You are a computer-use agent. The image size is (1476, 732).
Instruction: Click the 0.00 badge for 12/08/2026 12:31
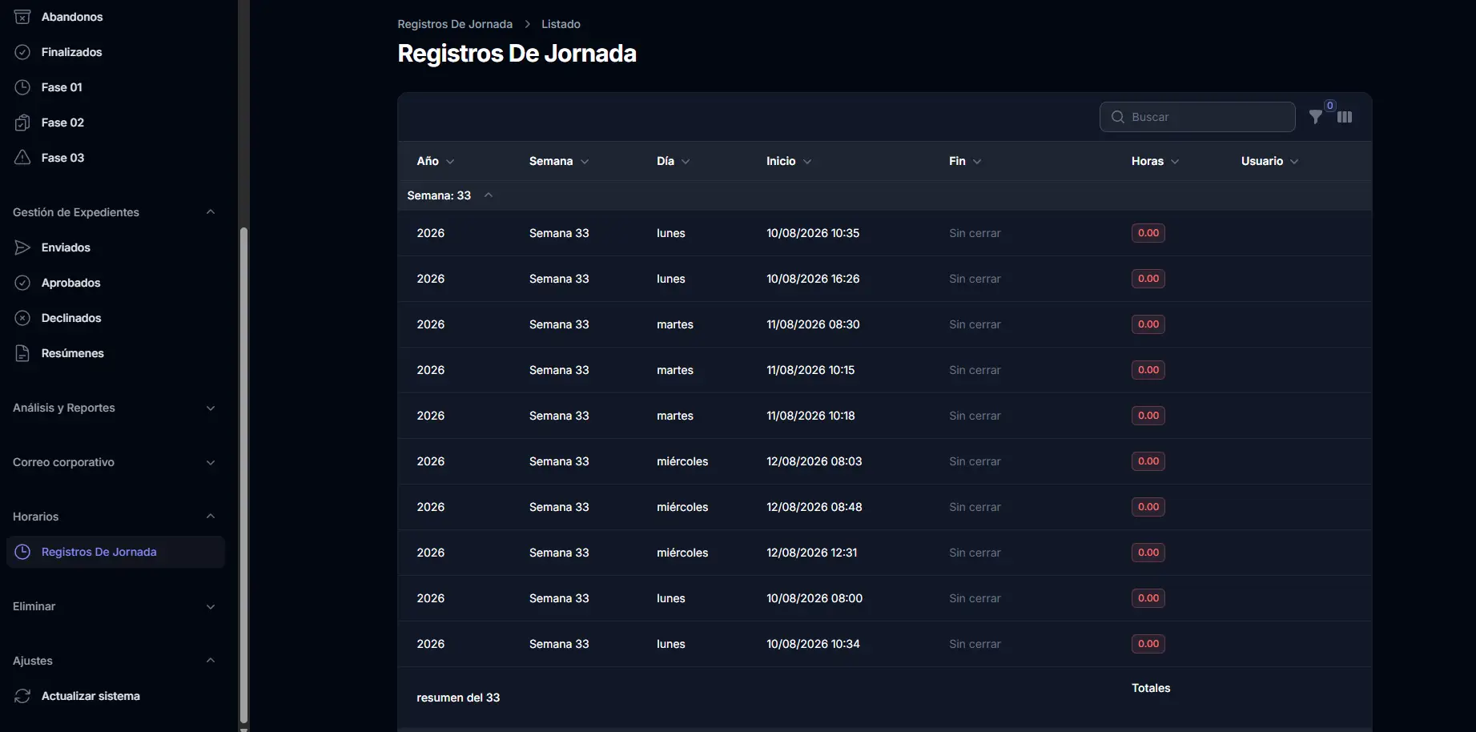coord(1148,553)
